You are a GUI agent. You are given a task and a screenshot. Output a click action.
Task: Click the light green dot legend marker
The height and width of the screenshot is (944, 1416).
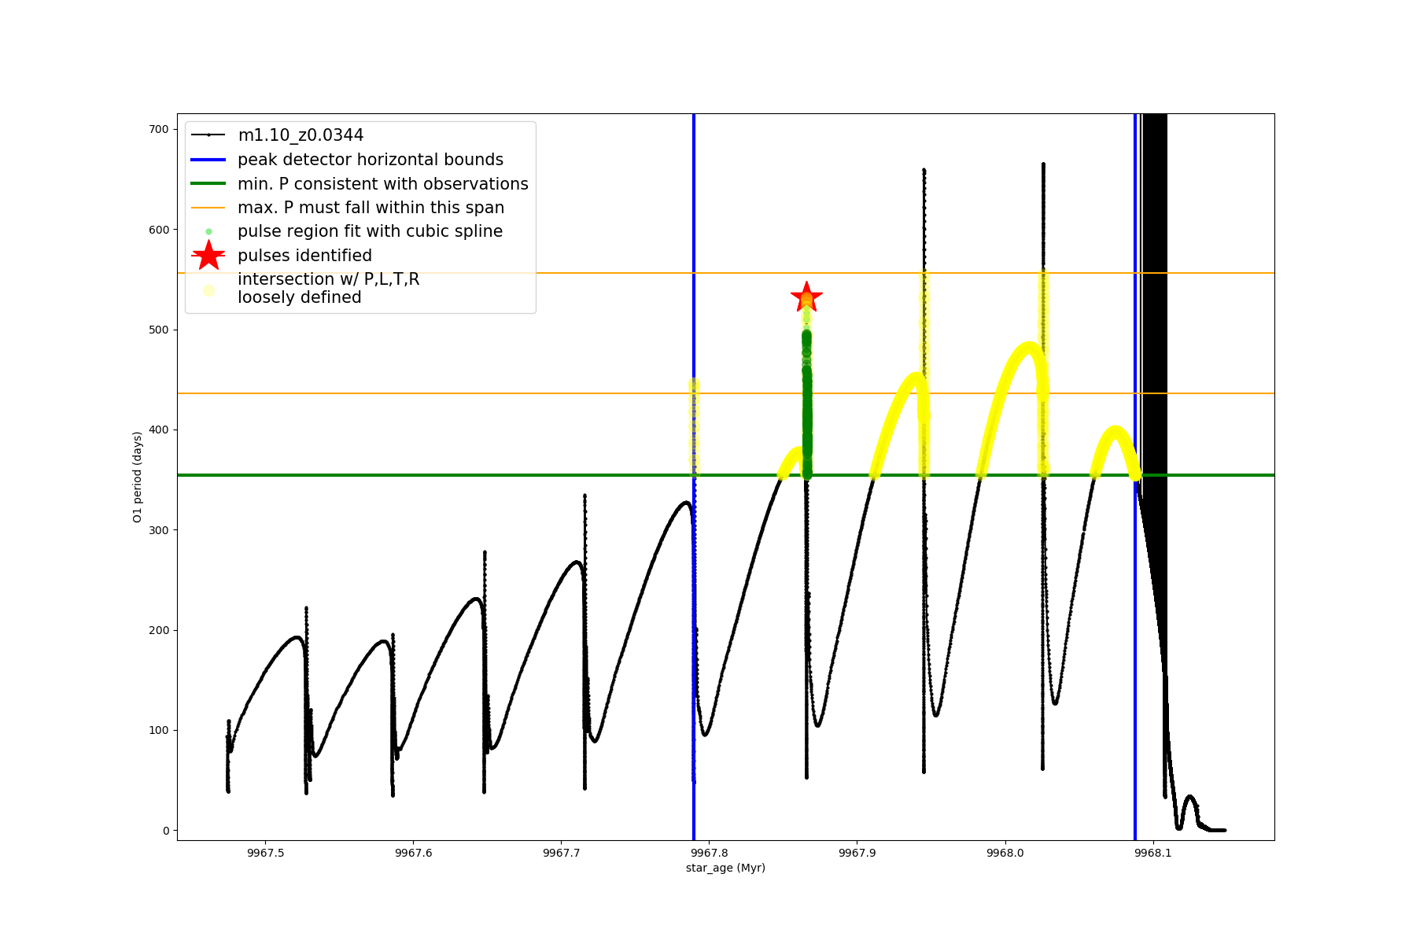click(x=208, y=231)
